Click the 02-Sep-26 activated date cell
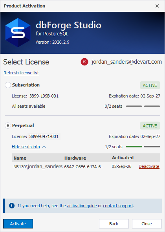This screenshot has width=165, height=232. pyautogui.click(x=121, y=166)
